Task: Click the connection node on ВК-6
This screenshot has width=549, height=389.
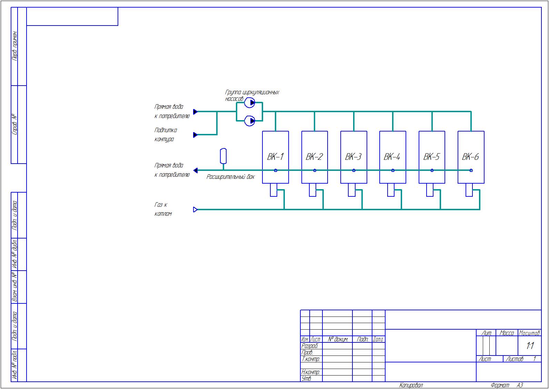Action: pos(471,170)
